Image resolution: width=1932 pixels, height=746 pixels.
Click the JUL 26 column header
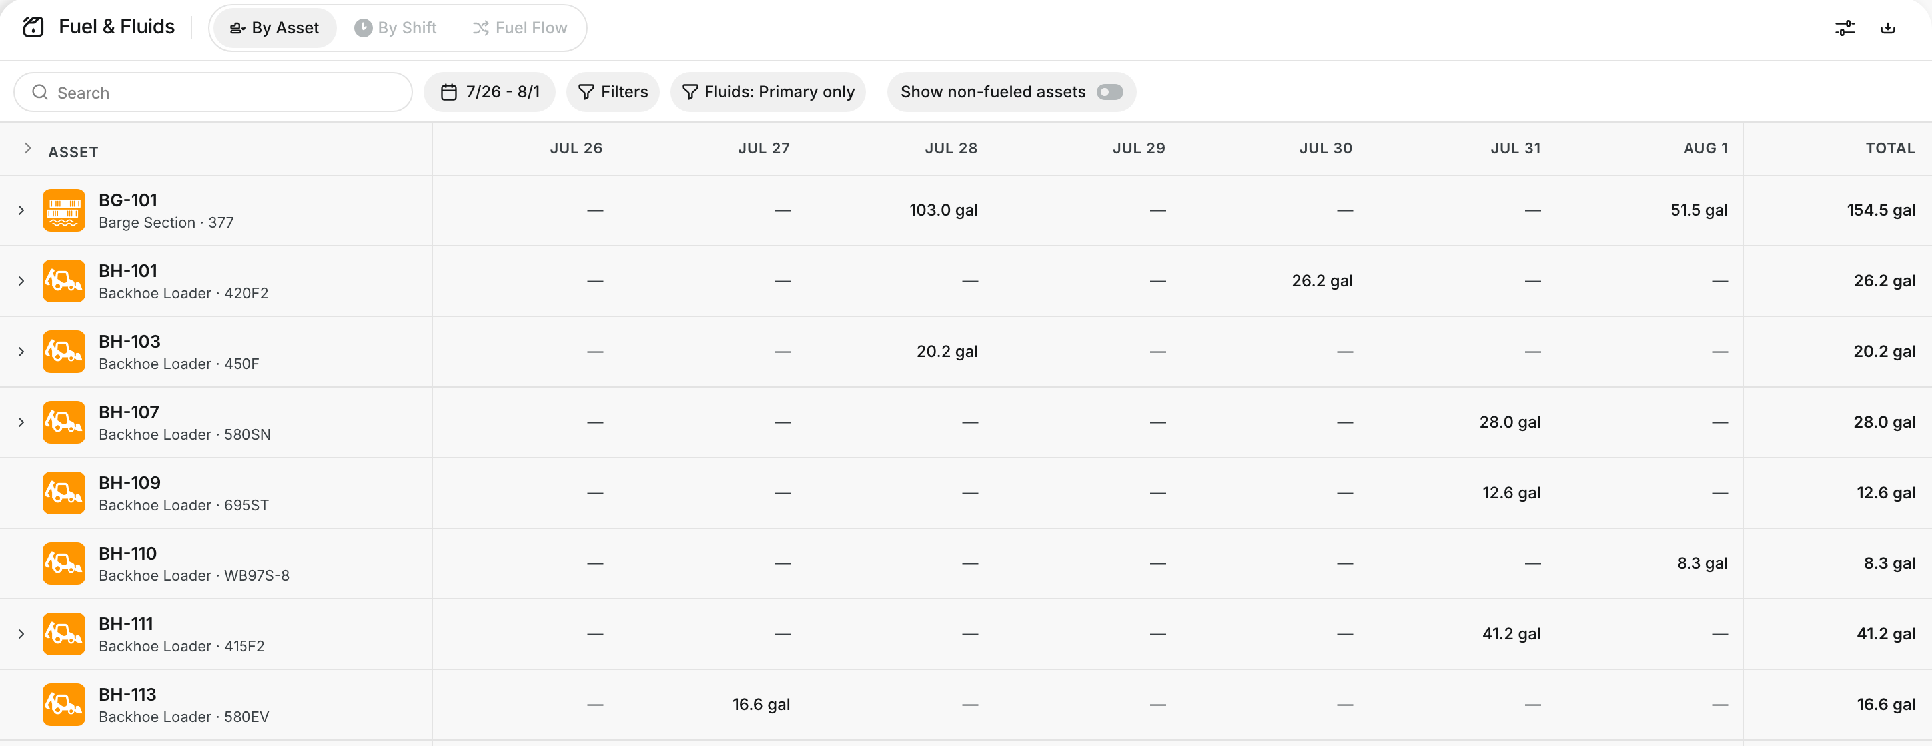576,149
